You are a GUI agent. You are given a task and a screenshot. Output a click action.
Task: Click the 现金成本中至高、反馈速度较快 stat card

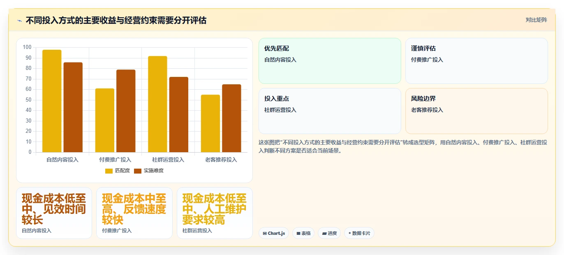[x=134, y=213]
